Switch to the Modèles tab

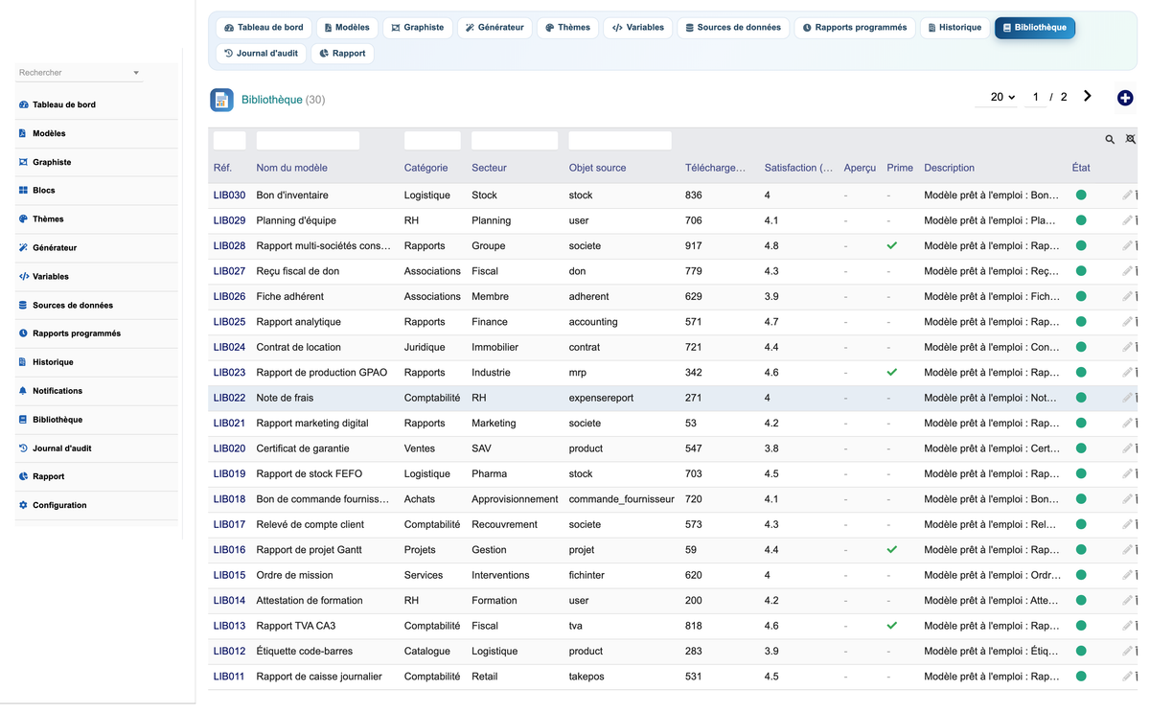point(347,28)
